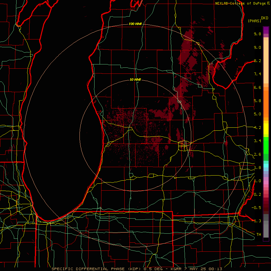
Task: Click the 3.4 scale value
Action: 257,141
